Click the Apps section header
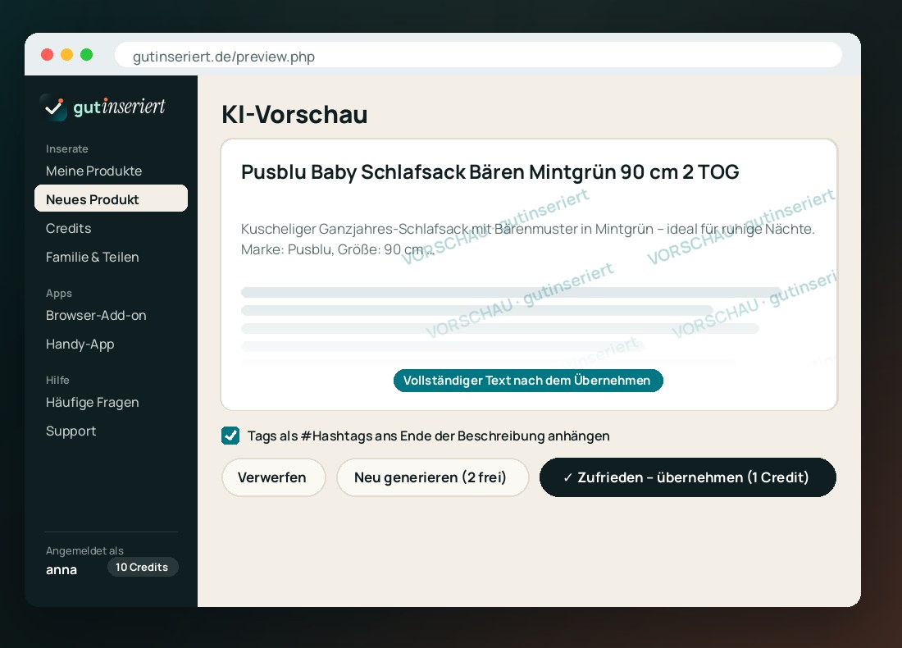Viewport: 902px width, 648px height. [x=59, y=293]
